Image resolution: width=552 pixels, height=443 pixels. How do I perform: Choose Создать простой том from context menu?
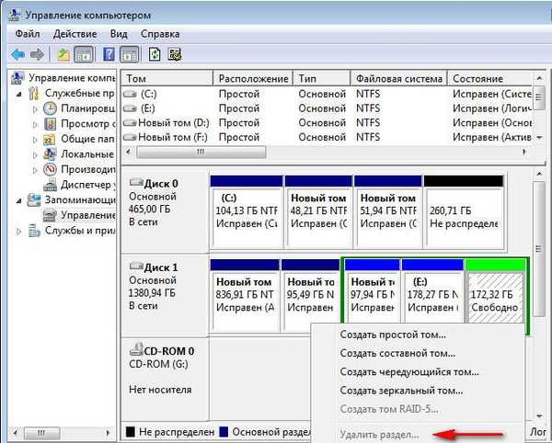tap(392, 335)
